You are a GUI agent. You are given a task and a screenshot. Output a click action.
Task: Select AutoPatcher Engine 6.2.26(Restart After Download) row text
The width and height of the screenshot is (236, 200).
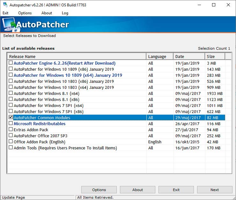click(64, 63)
